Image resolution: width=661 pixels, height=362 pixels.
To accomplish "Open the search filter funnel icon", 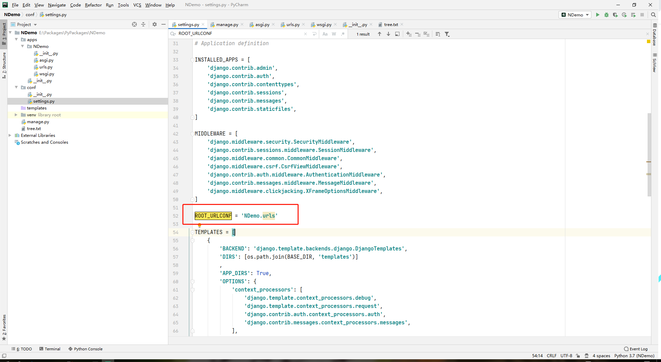I will pyautogui.click(x=447, y=34).
